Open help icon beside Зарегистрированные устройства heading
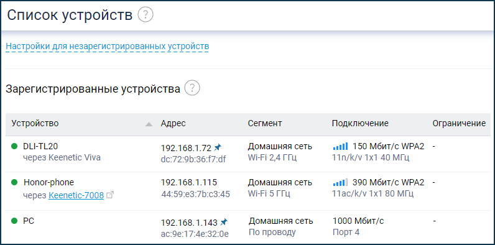The image size is (495, 245). (x=192, y=88)
